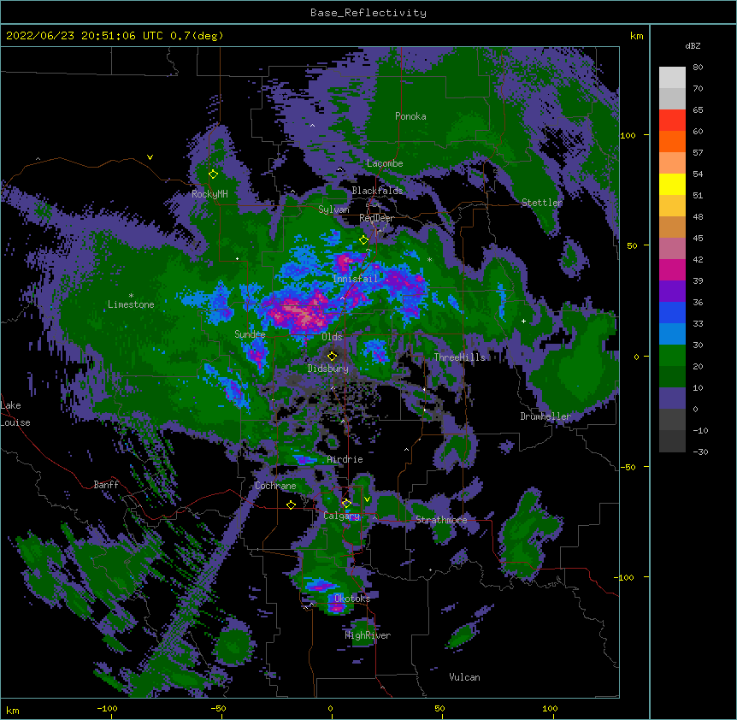Screen dimensions: 737x720
Task: Click the Innisfail city label
Action: [355, 279]
